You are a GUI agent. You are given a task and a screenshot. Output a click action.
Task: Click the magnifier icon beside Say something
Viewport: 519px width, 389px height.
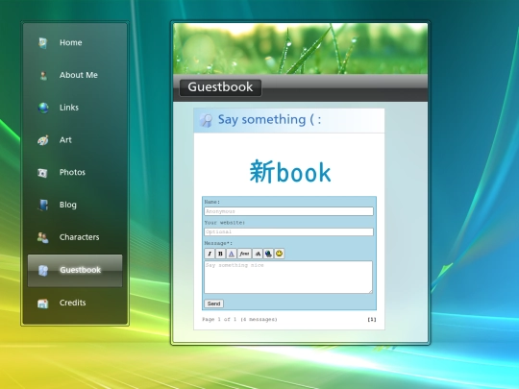click(206, 120)
